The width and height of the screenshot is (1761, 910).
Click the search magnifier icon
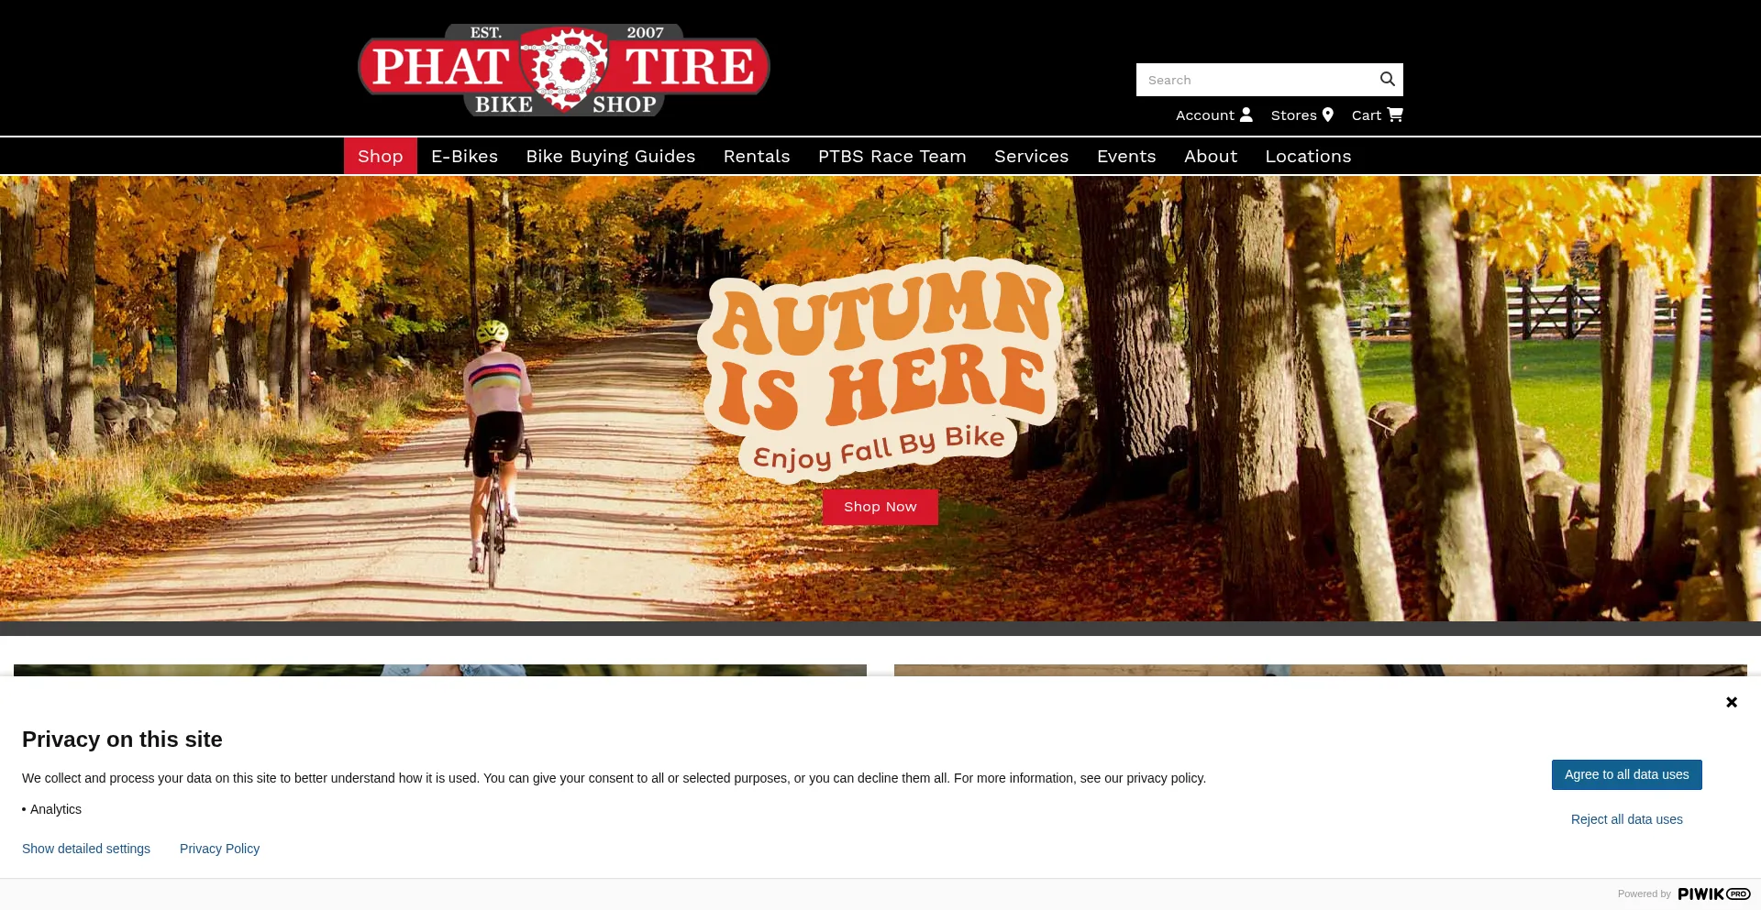point(1387,80)
